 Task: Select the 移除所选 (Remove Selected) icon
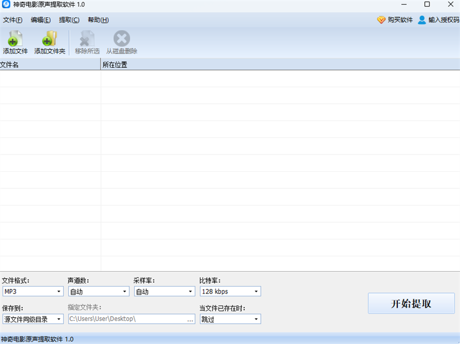[x=86, y=41]
